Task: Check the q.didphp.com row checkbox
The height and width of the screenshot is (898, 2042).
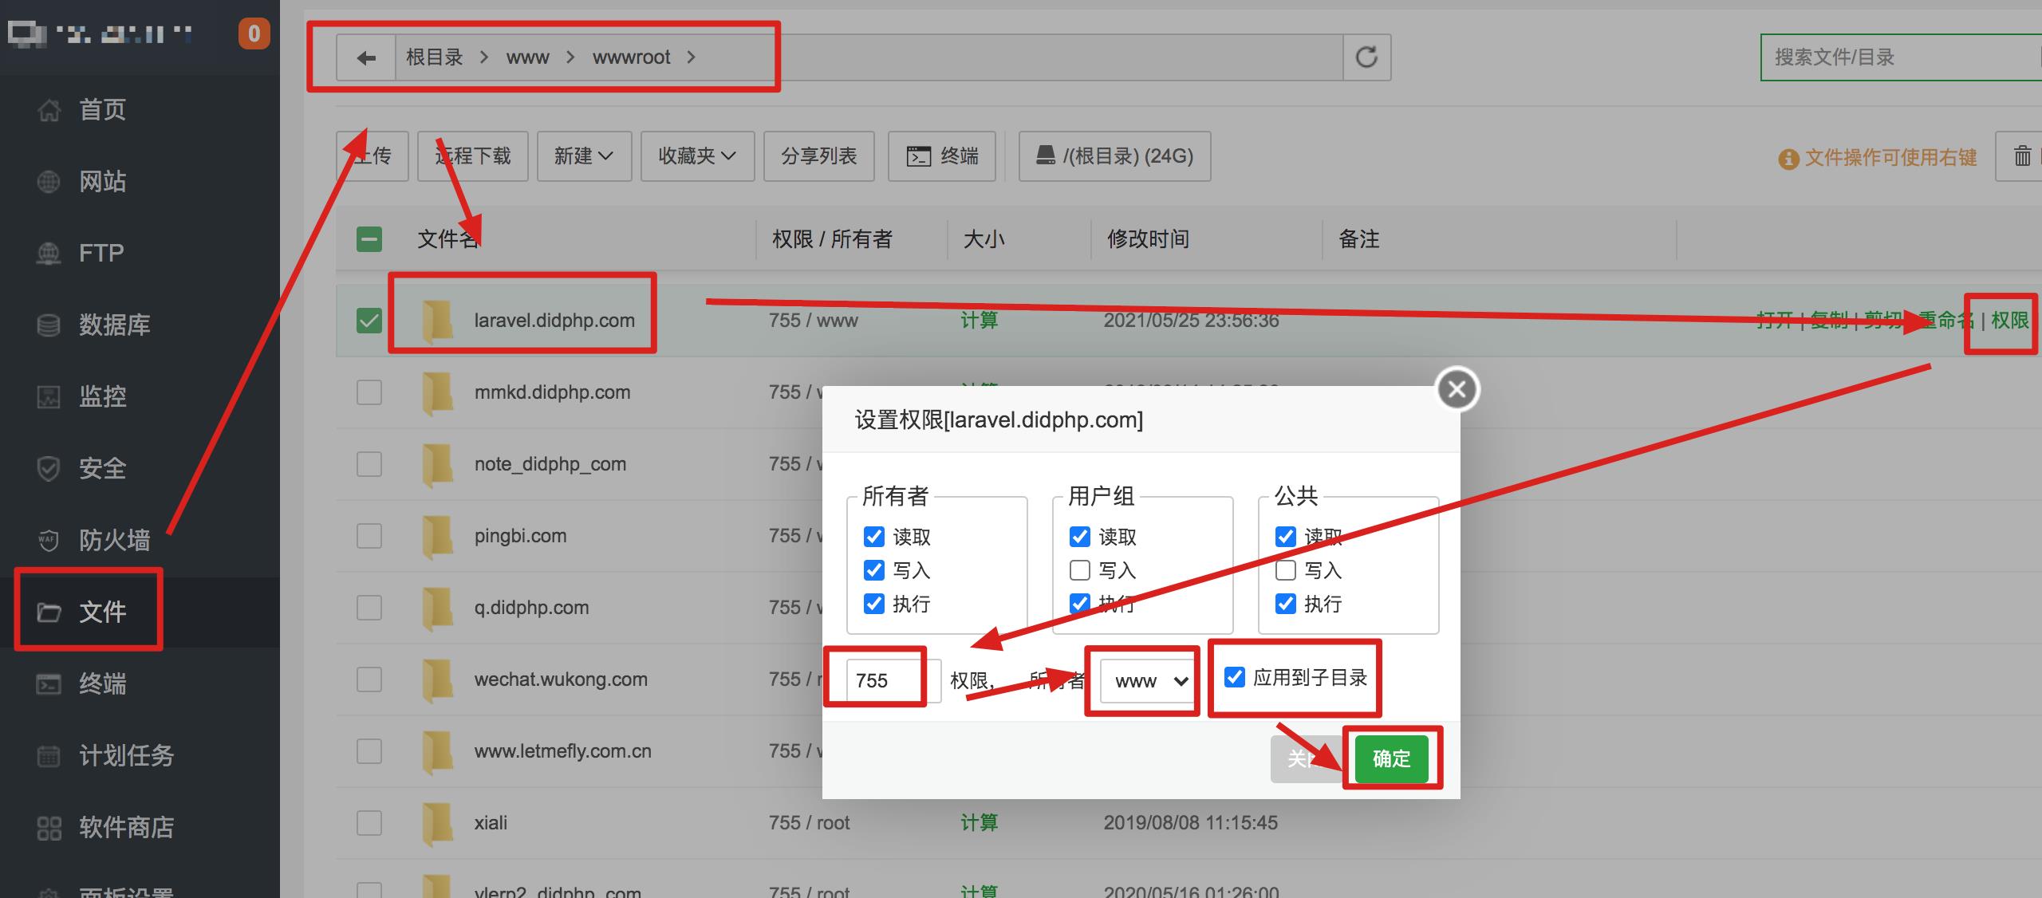Action: pos(369,608)
